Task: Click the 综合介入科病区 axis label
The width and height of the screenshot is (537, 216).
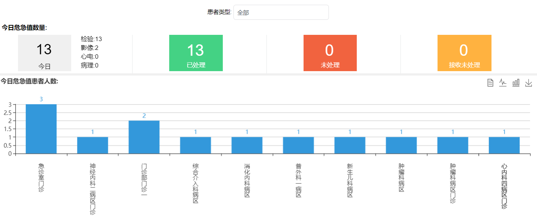Action: 196,183
